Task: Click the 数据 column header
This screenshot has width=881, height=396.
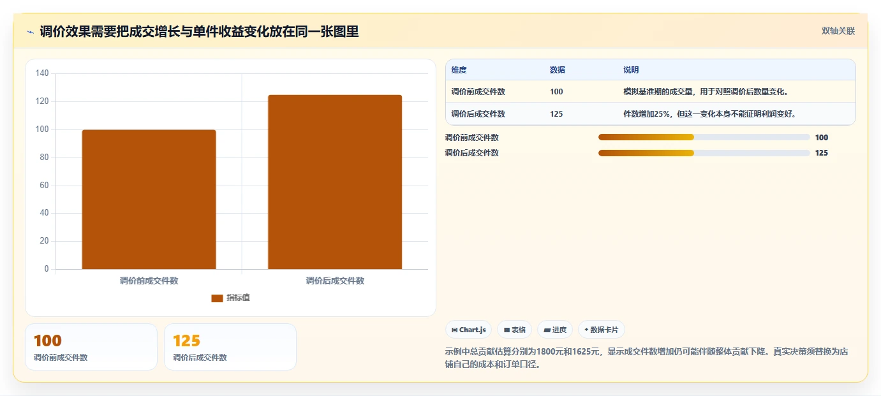Action: 557,70
